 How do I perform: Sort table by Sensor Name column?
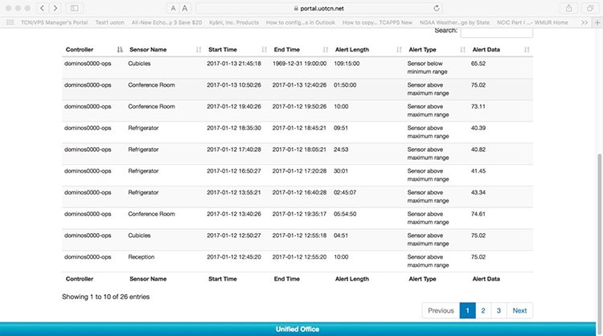pyautogui.click(x=166, y=50)
